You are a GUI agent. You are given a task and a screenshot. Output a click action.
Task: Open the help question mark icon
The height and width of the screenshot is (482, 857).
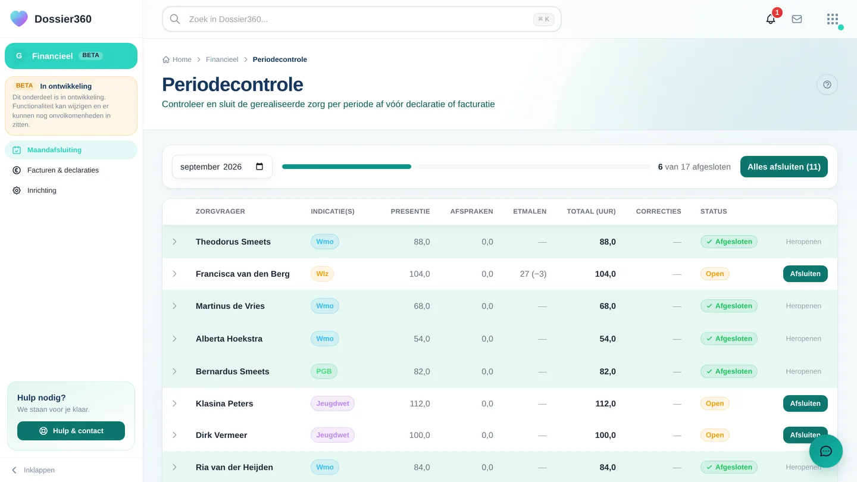(827, 84)
